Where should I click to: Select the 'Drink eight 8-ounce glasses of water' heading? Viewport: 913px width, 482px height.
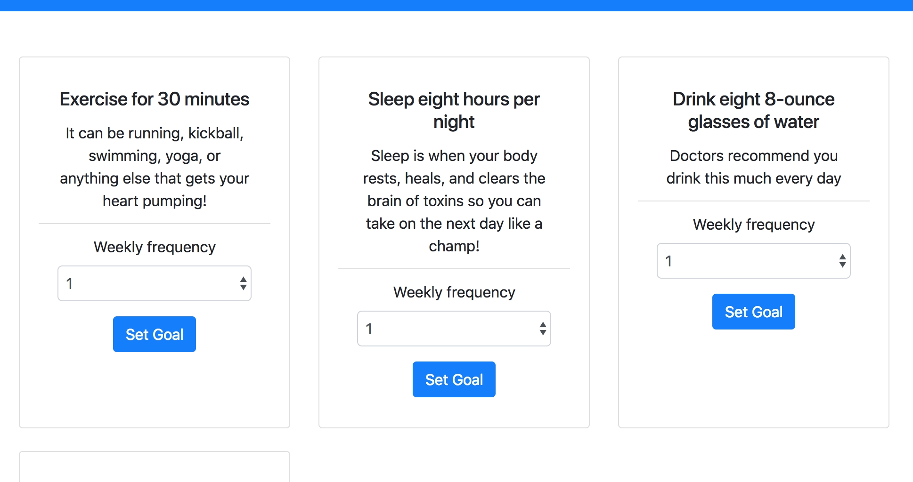pyautogui.click(x=754, y=111)
